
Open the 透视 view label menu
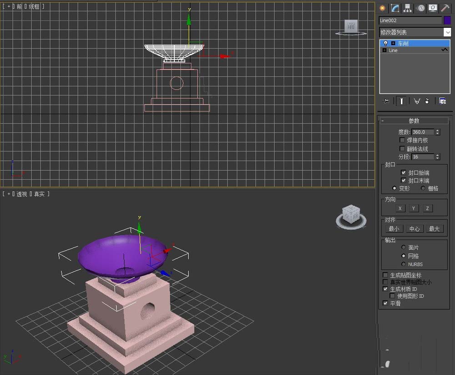[22, 194]
